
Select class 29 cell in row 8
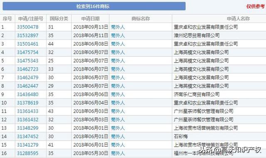(51, 86)
